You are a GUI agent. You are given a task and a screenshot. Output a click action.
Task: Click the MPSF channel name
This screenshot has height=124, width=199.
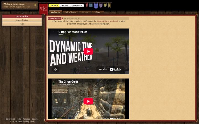(61, 34)
